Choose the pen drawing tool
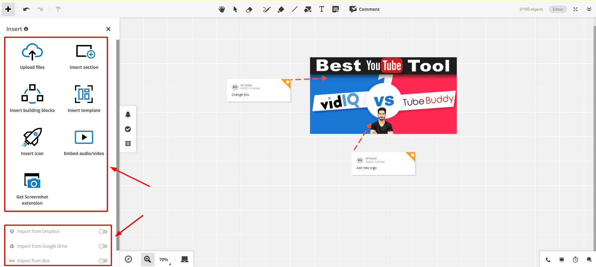Screen dimensions: 596x267 click(267, 9)
